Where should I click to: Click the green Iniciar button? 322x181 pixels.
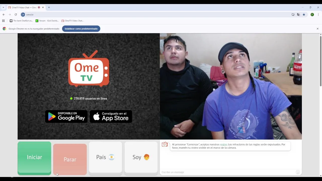(x=34, y=158)
